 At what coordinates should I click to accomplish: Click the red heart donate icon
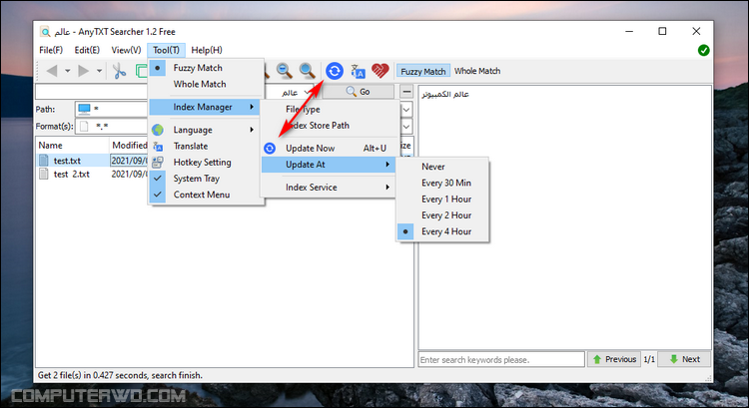[x=380, y=71]
